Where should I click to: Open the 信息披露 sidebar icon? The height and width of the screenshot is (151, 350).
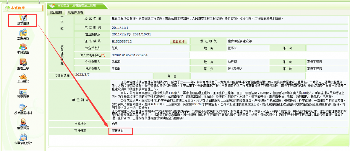click(23, 122)
